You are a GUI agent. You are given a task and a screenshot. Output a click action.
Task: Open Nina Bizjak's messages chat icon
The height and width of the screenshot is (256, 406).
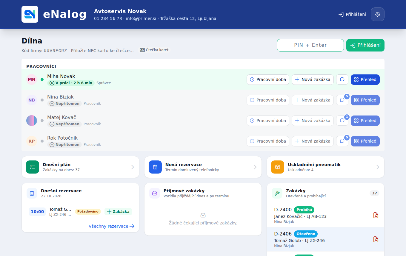[x=342, y=100]
